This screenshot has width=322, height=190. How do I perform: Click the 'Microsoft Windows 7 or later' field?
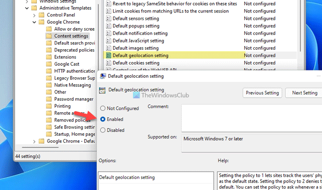(252, 143)
